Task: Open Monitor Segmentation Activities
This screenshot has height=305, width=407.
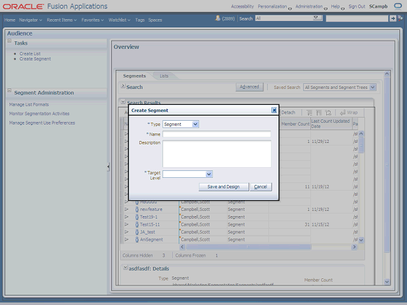Action: (39, 114)
